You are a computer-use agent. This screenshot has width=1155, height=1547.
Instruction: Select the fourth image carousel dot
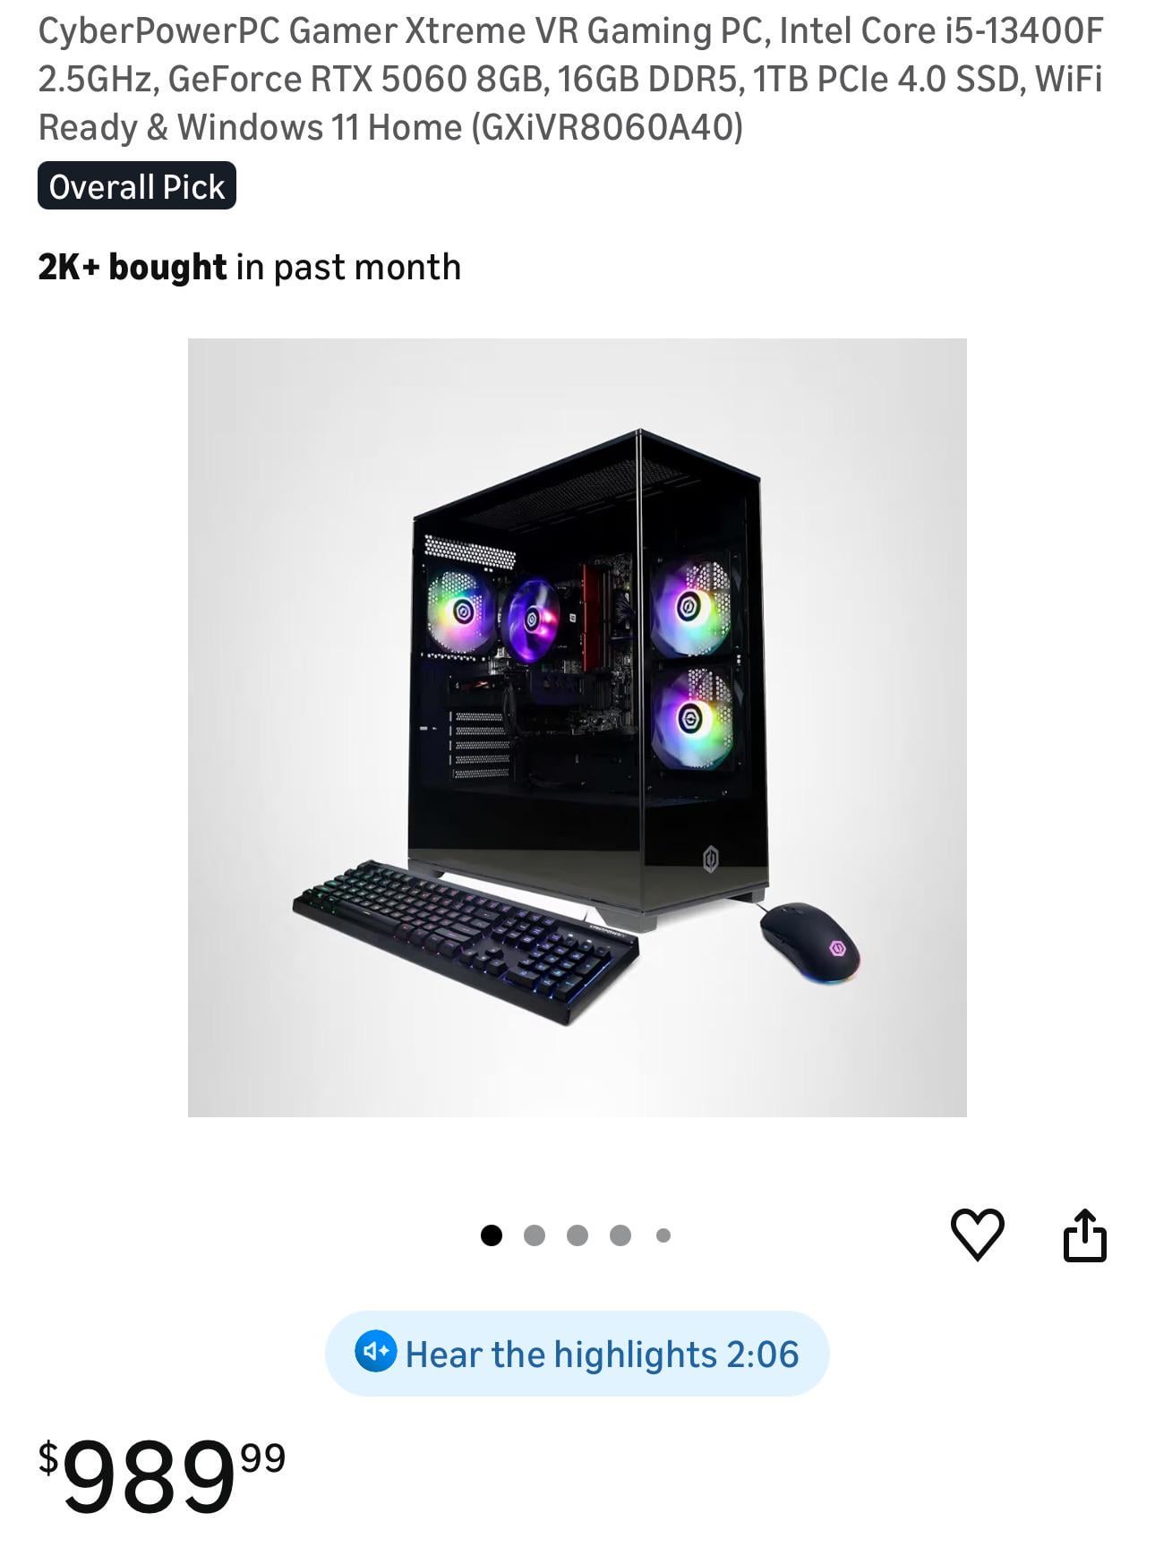(x=620, y=1235)
